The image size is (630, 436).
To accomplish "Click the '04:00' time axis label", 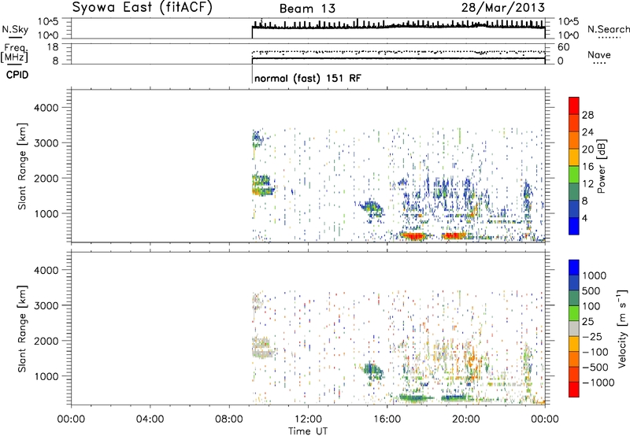I will click(x=150, y=419).
